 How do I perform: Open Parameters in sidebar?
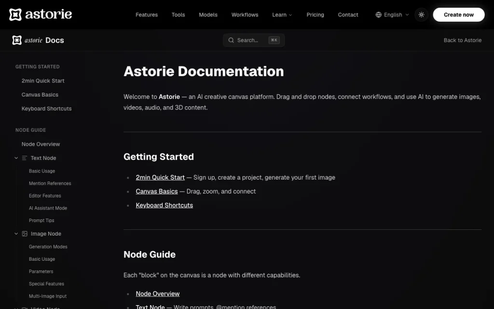[x=41, y=271]
